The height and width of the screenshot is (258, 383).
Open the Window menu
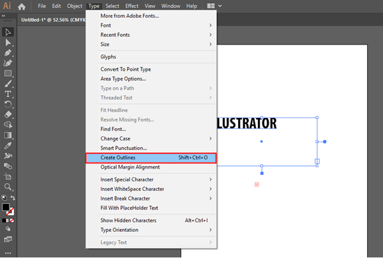click(x=170, y=6)
